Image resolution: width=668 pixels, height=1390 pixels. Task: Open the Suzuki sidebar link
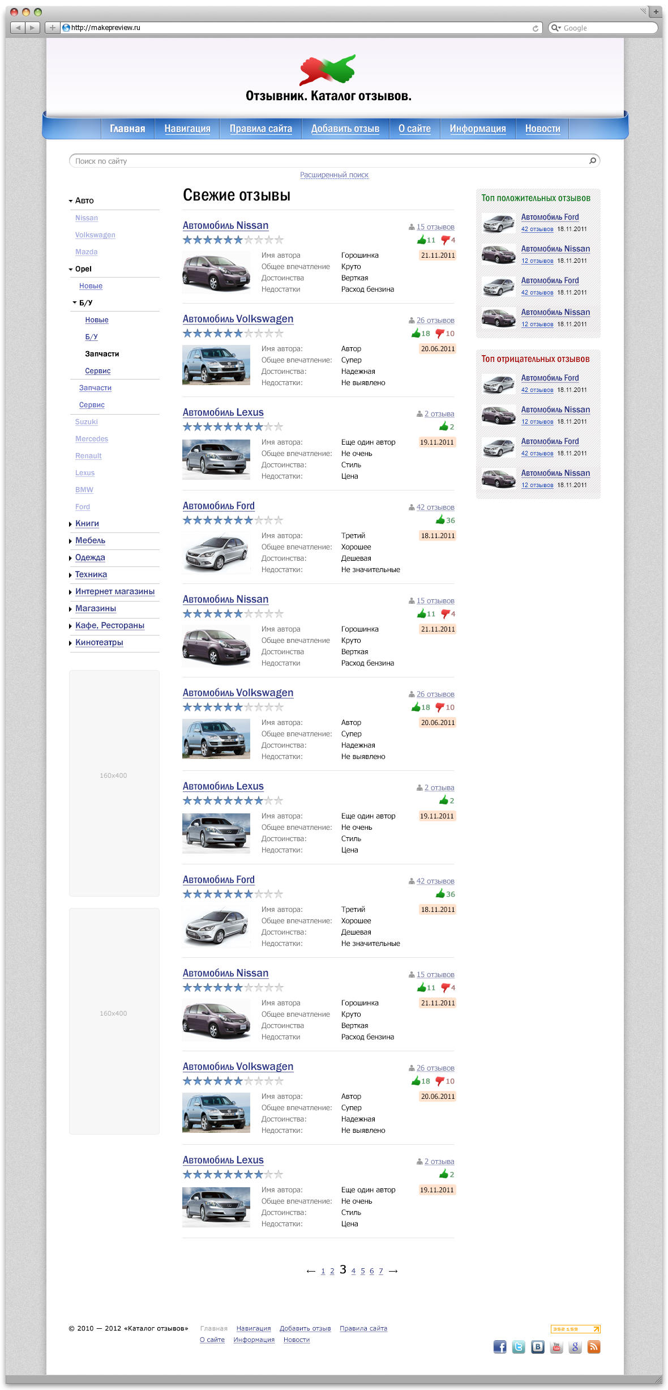[x=86, y=422]
